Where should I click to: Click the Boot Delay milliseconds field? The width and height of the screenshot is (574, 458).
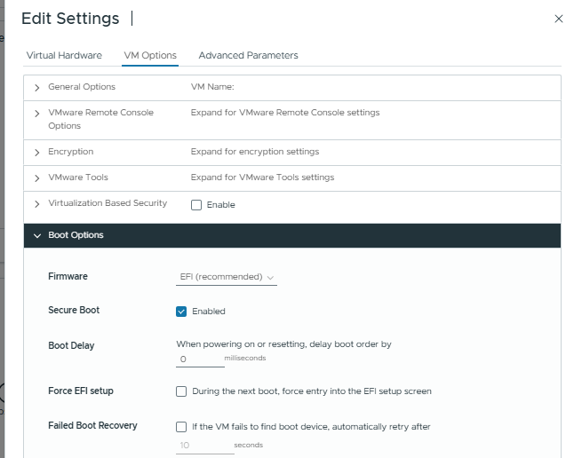(x=200, y=359)
